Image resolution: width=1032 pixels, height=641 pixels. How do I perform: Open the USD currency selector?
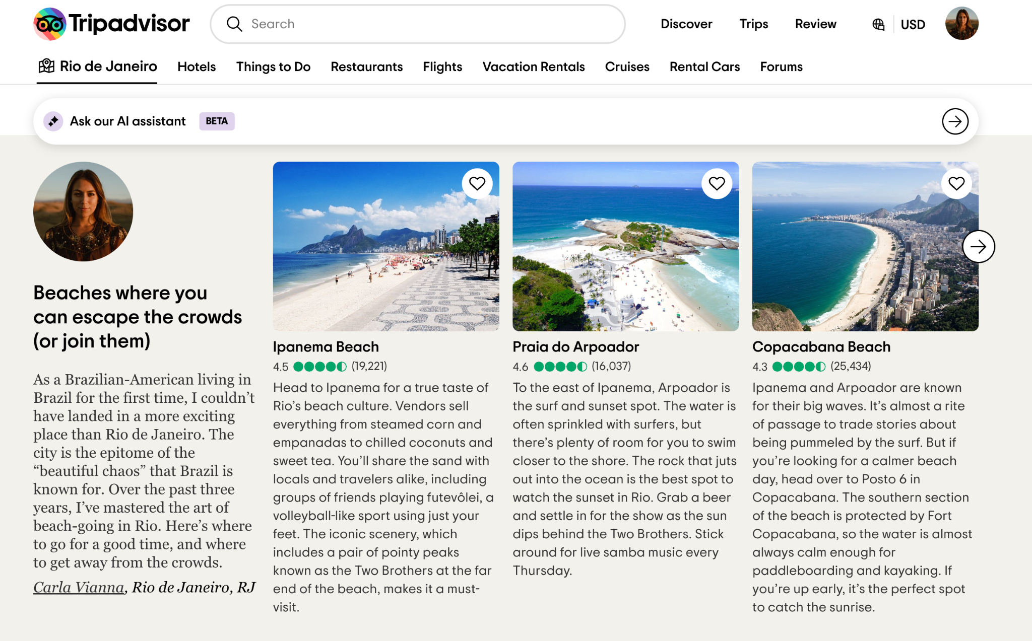pos(913,24)
